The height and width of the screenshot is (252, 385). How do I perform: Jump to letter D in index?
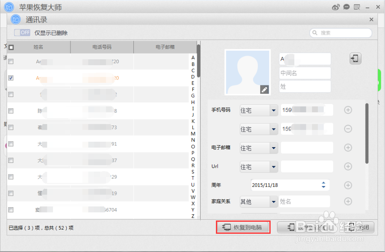[193, 77]
